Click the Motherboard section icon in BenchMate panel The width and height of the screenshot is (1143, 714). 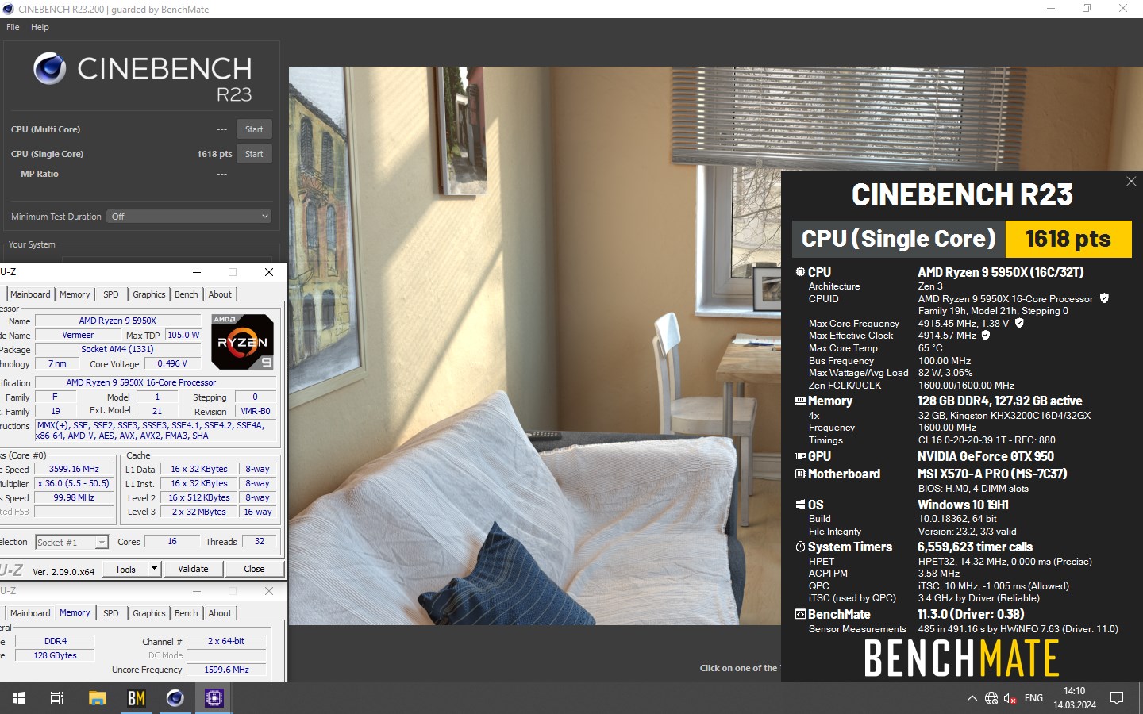[800, 474]
